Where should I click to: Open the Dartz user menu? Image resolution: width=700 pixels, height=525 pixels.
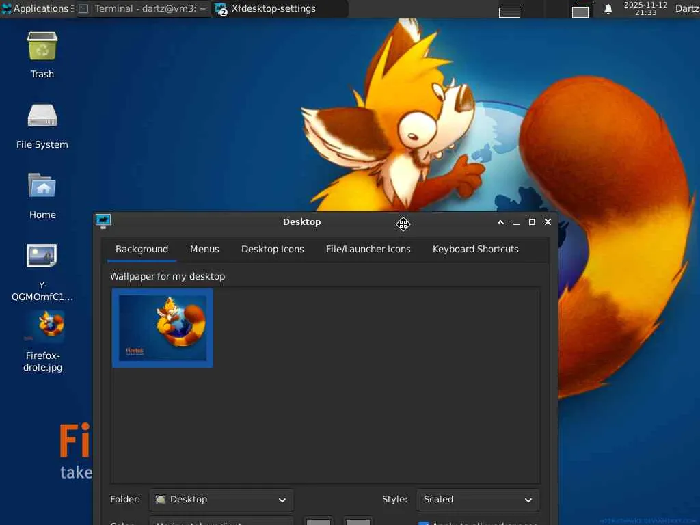687,8
